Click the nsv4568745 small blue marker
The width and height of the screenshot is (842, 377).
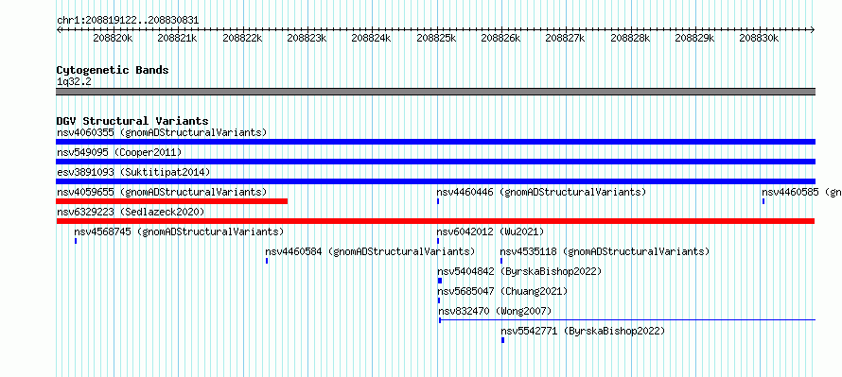point(76,241)
